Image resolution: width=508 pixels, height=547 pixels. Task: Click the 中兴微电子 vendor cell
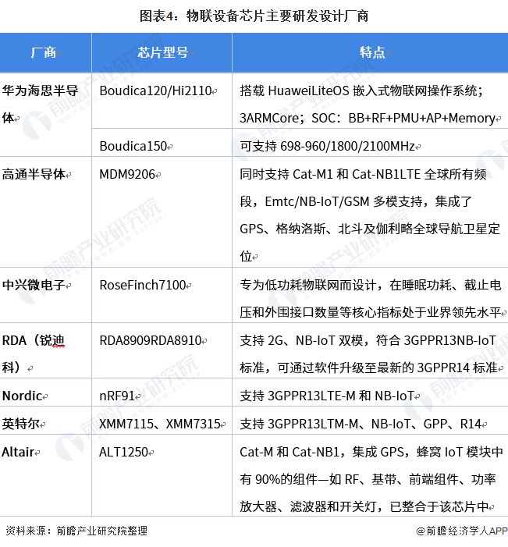pos(46,295)
